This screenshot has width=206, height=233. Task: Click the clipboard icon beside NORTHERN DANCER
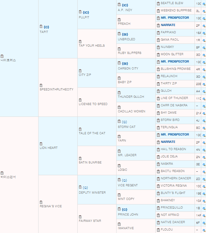158,179
